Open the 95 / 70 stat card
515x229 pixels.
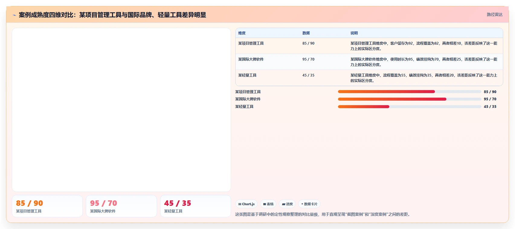click(121, 206)
